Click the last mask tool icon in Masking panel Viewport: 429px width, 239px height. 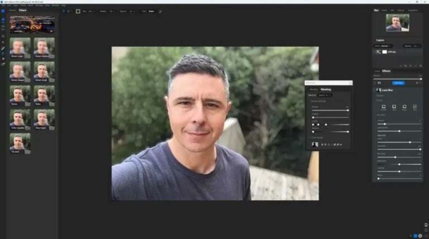[x=341, y=145]
